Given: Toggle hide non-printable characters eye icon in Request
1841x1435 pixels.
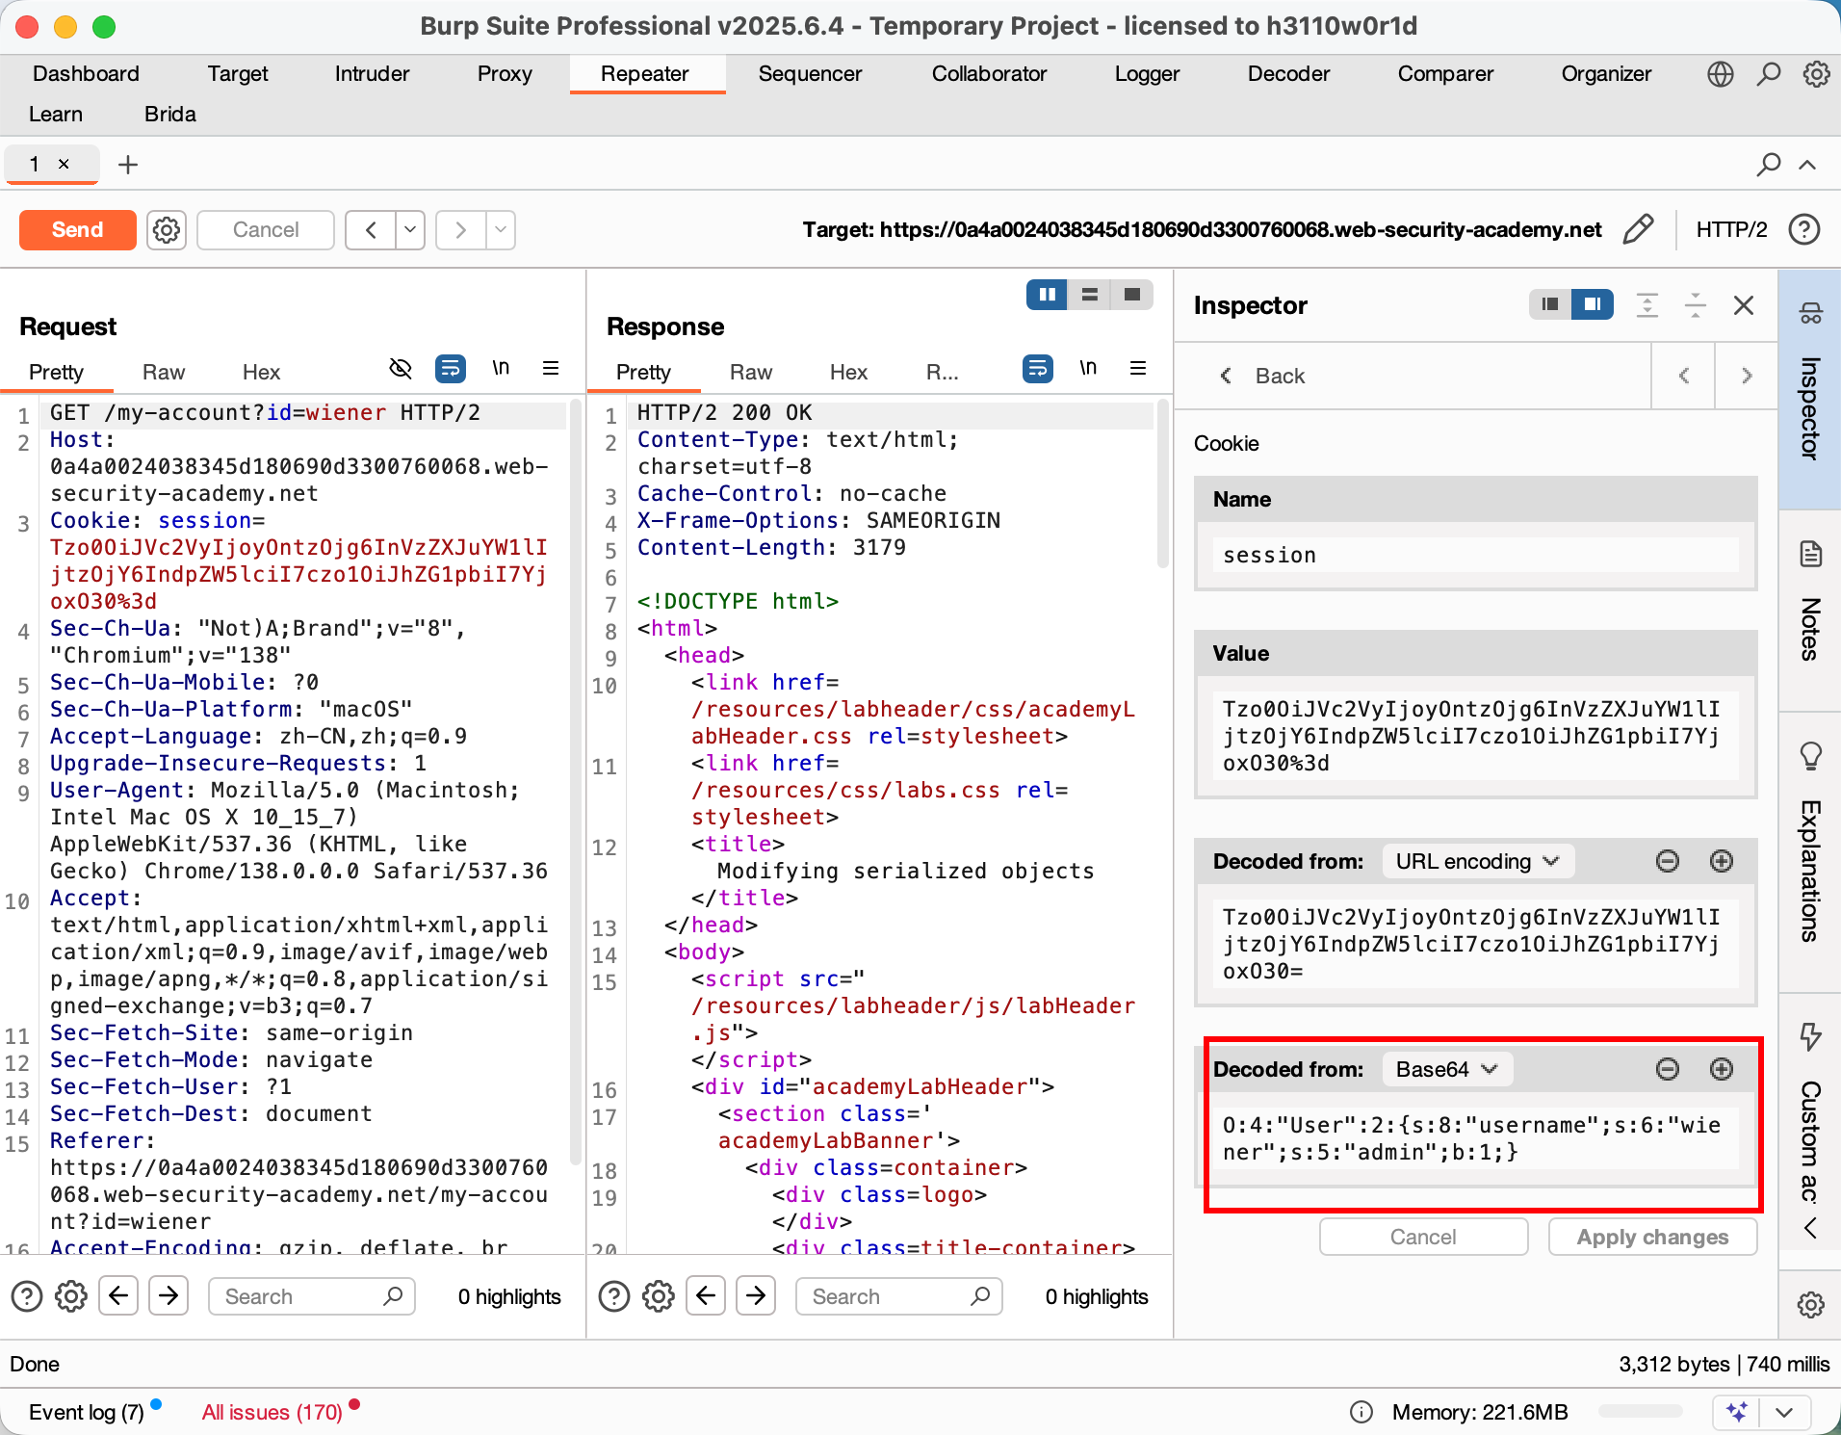Looking at the screenshot, I should point(401,368).
